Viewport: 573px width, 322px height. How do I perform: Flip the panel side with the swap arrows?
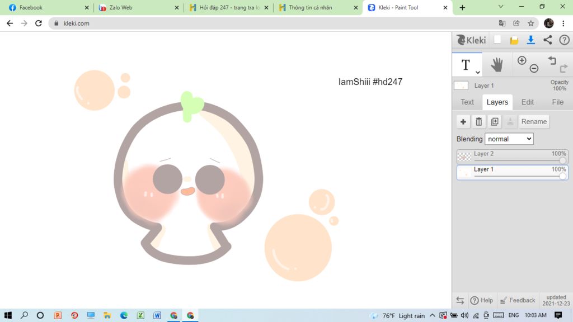click(460, 300)
